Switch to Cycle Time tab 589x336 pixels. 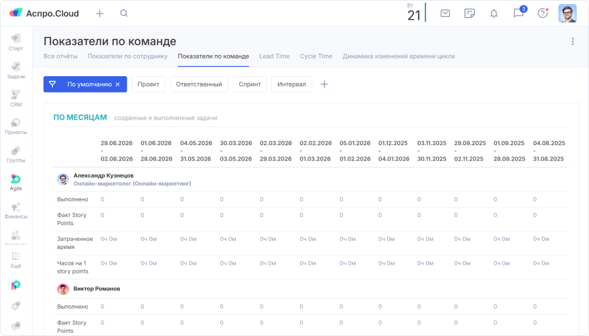pyautogui.click(x=316, y=56)
